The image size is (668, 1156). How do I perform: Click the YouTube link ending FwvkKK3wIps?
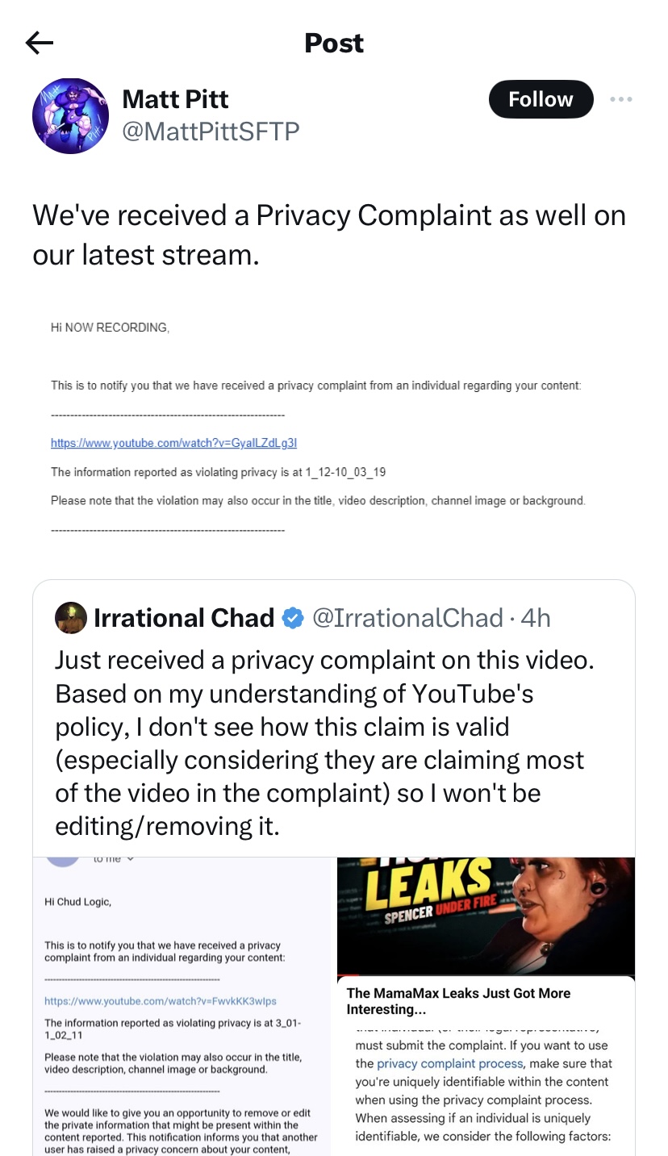[160, 1001]
